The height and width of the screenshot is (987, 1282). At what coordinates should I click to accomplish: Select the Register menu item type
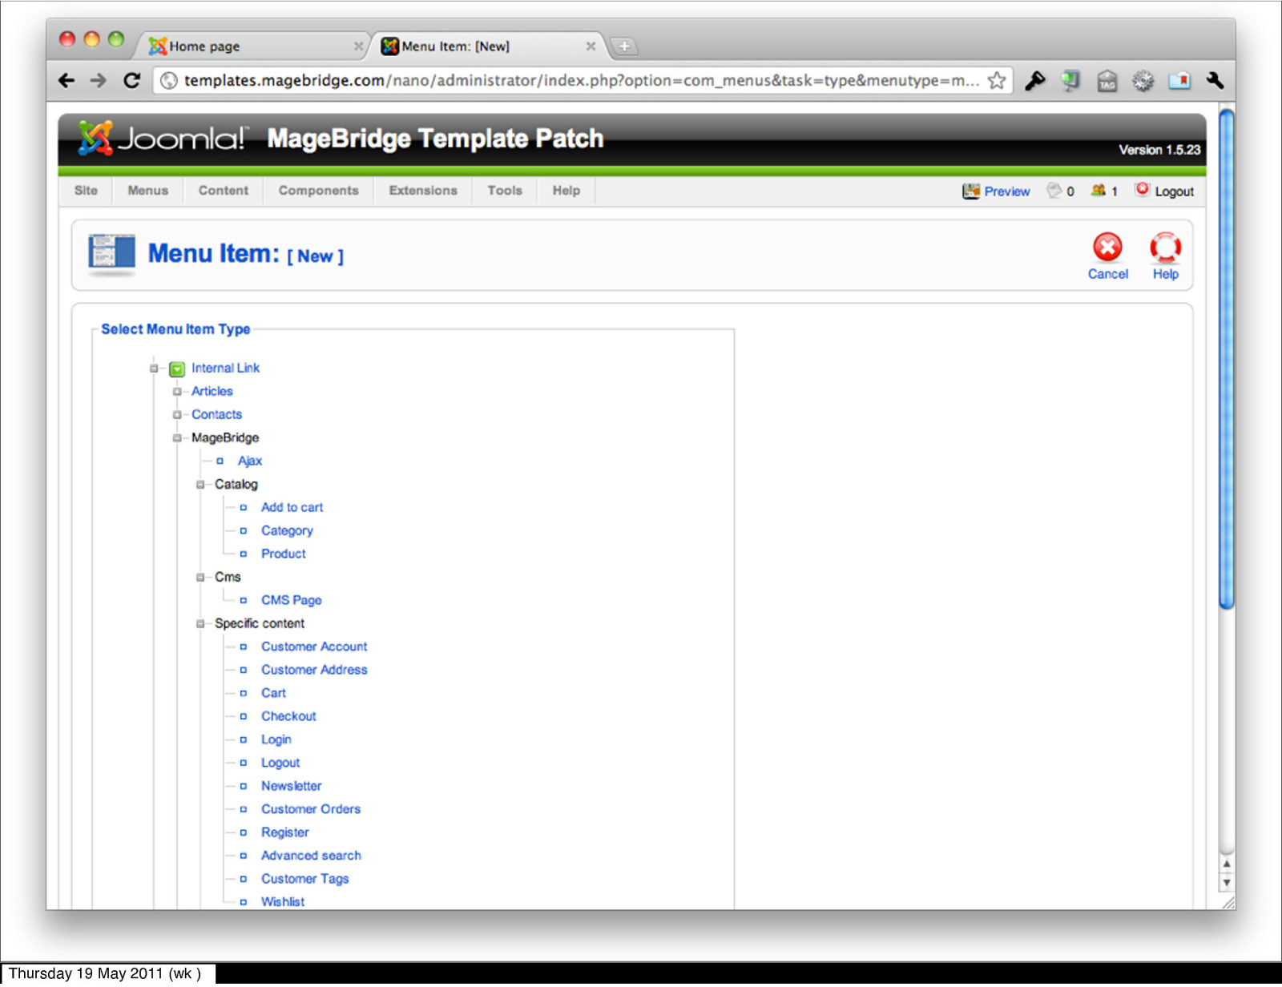tap(284, 833)
